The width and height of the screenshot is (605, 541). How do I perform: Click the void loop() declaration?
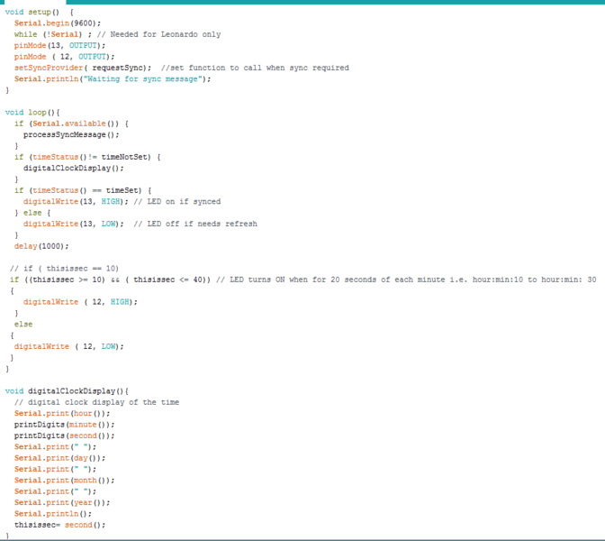click(x=32, y=112)
